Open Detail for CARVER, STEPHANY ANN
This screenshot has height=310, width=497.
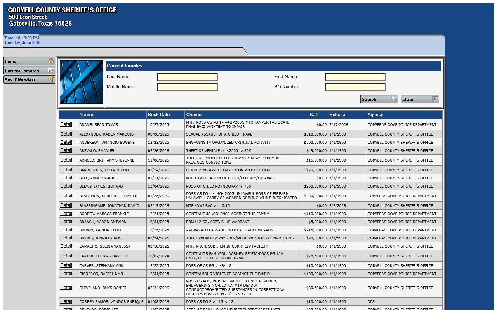tap(66, 265)
